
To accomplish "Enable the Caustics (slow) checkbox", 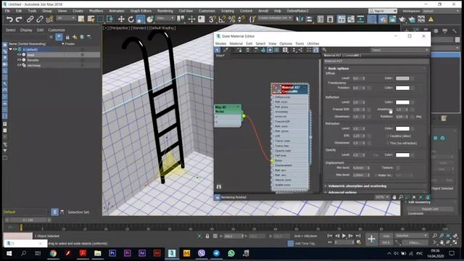I will 387,136.
